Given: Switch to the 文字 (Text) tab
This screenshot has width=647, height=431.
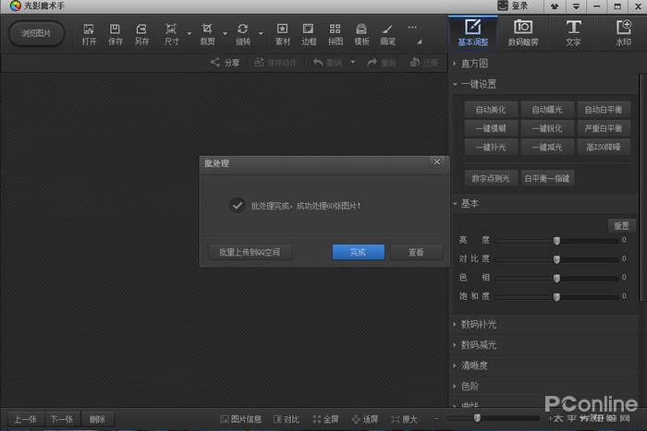Looking at the screenshot, I should click(573, 32).
